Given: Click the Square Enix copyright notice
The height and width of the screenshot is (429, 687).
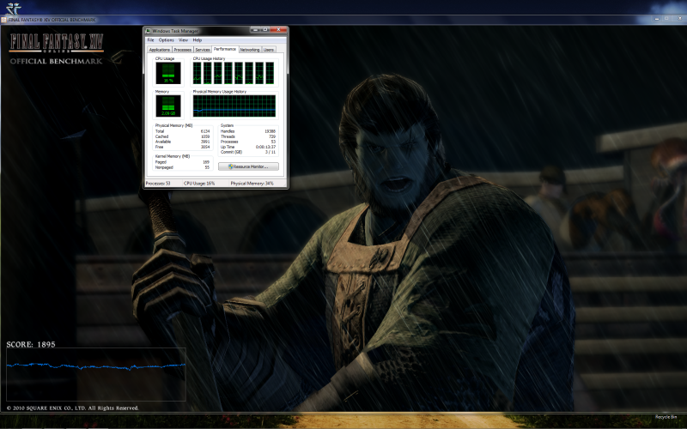Looking at the screenshot, I should click(x=73, y=408).
